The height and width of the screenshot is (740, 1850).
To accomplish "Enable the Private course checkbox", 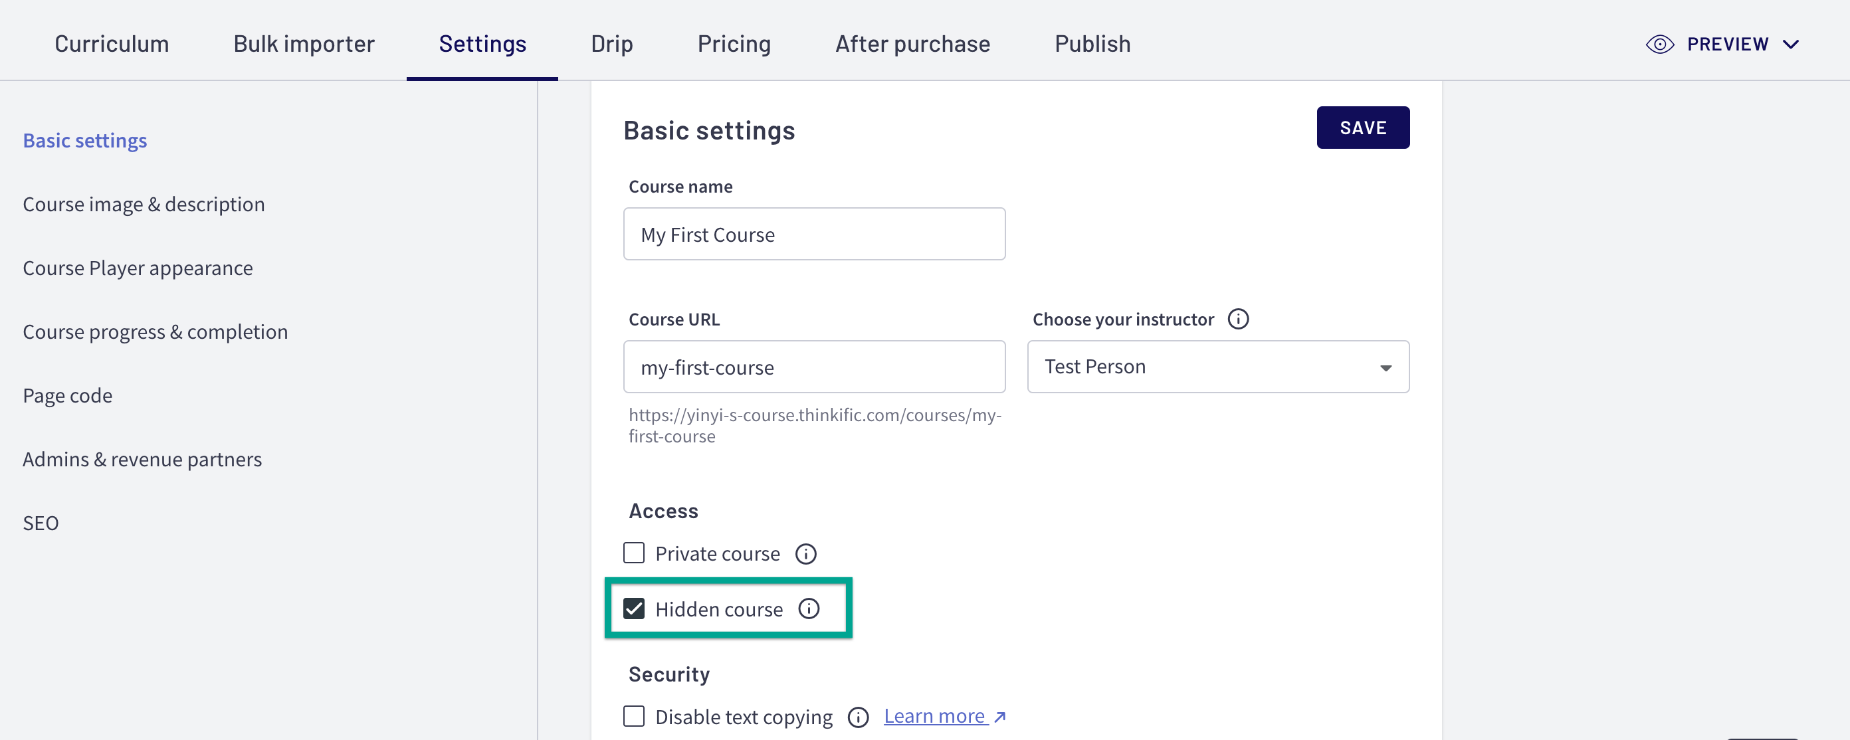I will 633,553.
